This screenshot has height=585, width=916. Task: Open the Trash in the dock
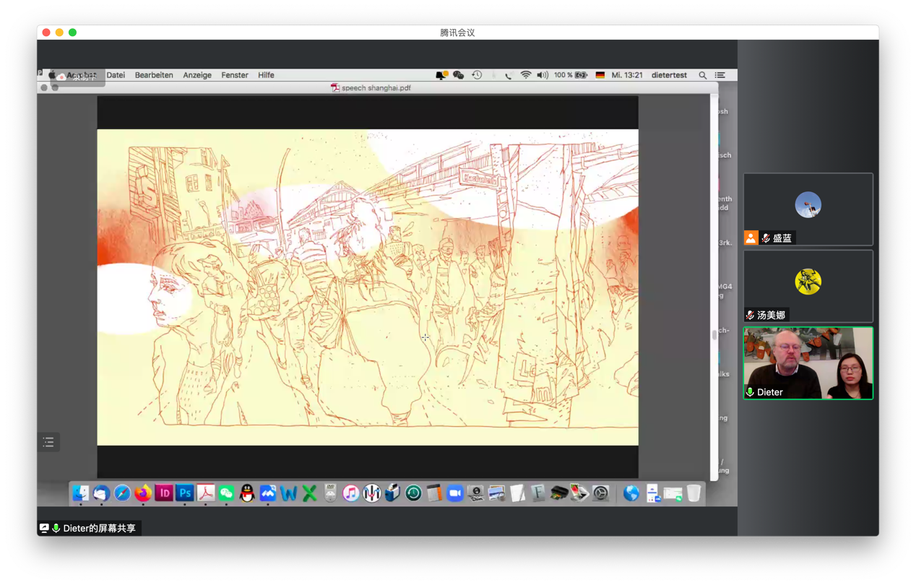pyautogui.click(x=694, y=493)
